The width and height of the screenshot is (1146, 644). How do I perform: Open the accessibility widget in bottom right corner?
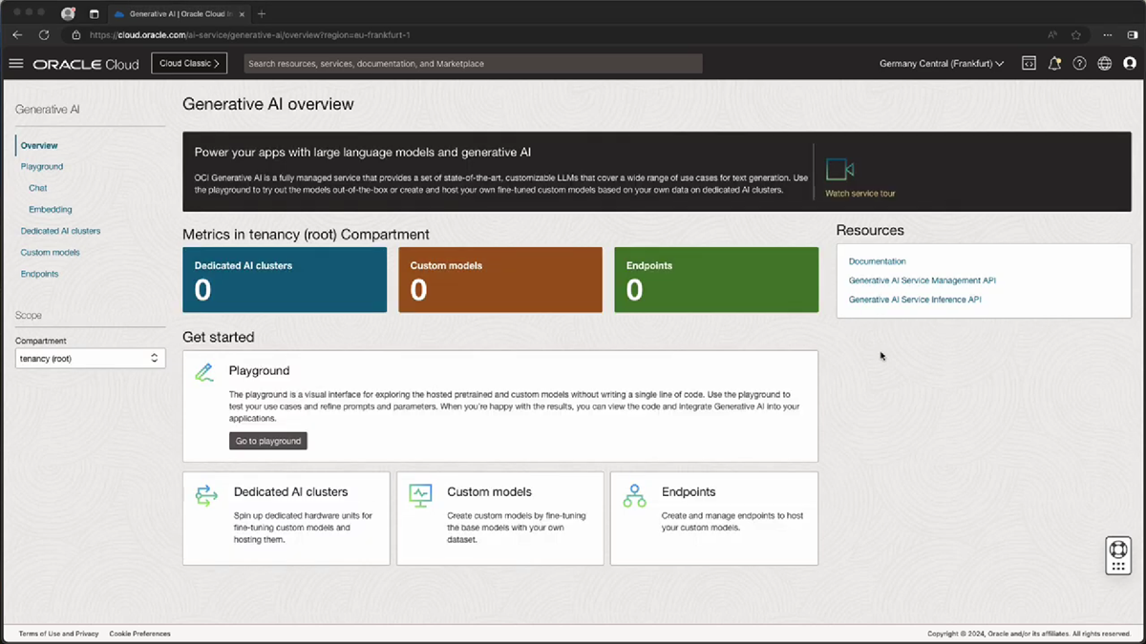pos(1118,555)
